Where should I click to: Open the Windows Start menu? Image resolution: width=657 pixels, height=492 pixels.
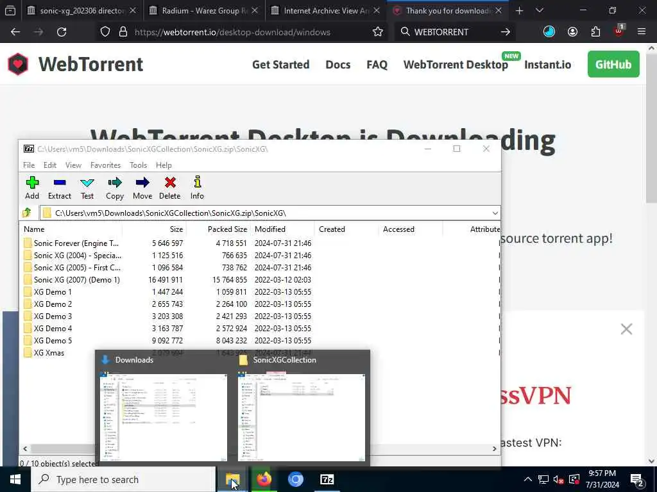coord(15,479)
